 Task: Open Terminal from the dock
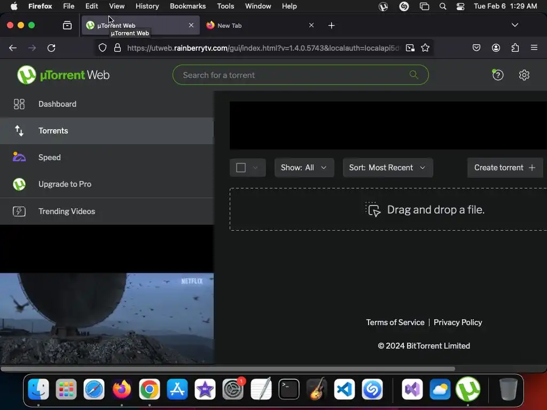289,389
